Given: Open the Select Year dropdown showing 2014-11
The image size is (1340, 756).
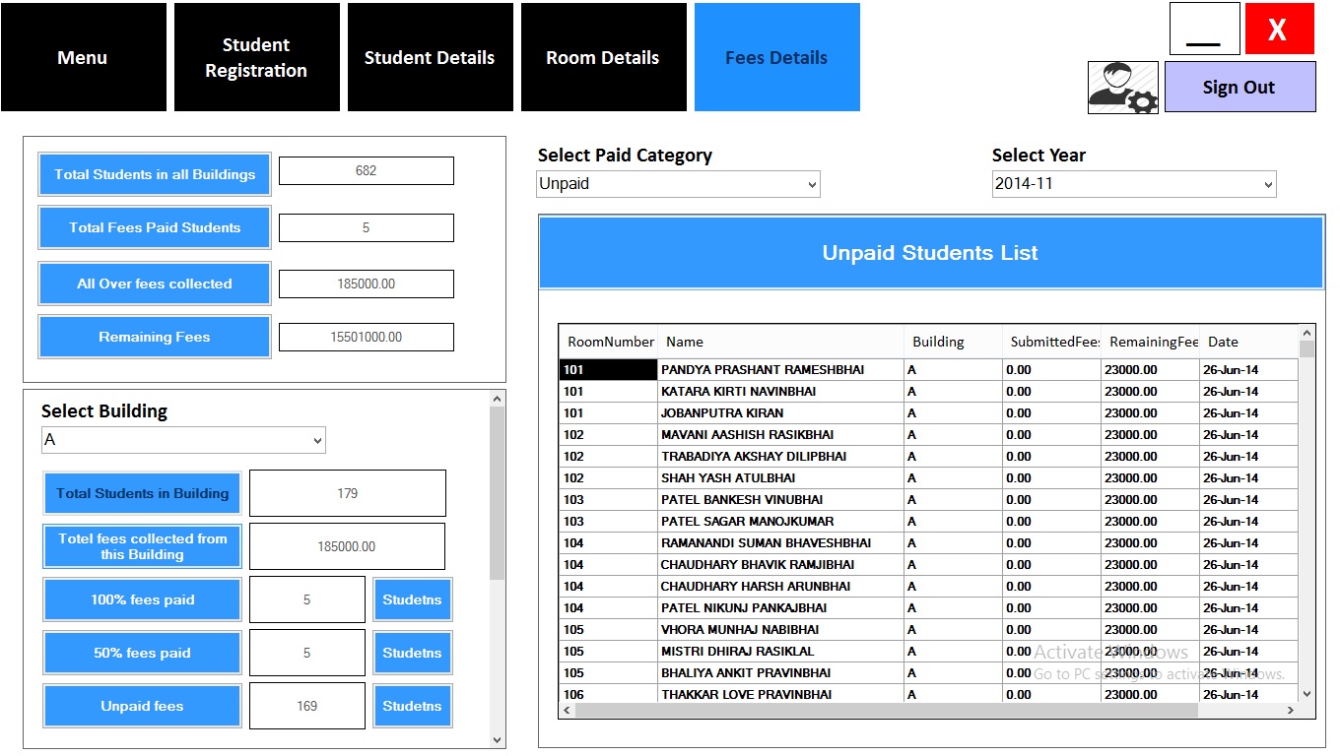Looking at the screenshot, I should tap(1132, 183).
